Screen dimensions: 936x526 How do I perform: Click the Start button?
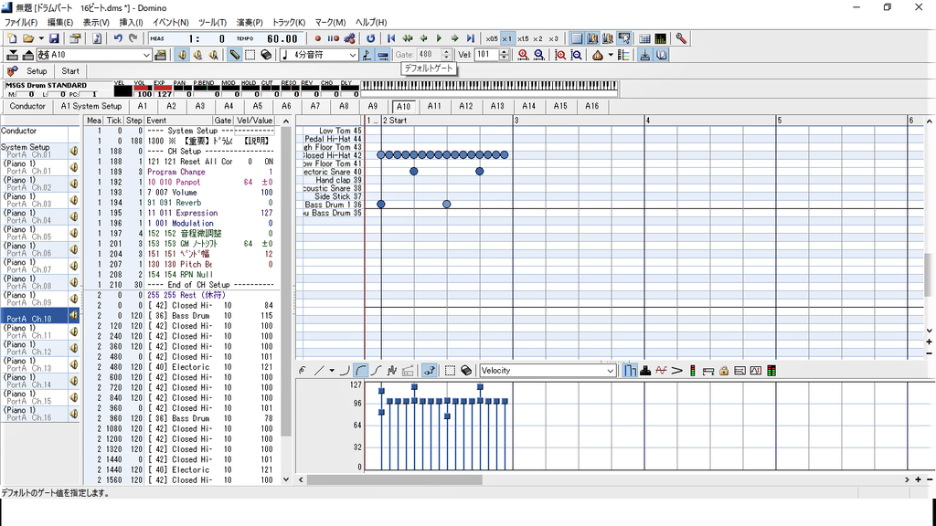click(x=70, y=71)
